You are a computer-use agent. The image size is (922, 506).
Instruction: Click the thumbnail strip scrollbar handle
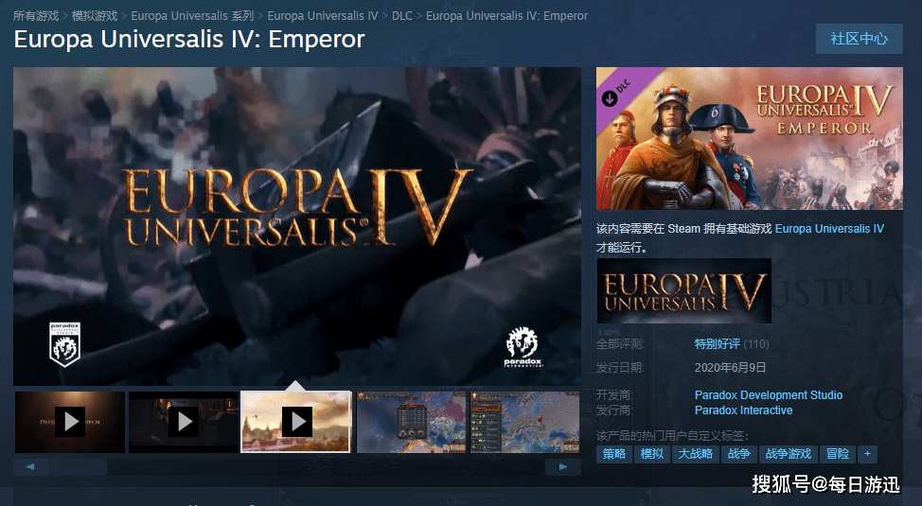[79, 467]
